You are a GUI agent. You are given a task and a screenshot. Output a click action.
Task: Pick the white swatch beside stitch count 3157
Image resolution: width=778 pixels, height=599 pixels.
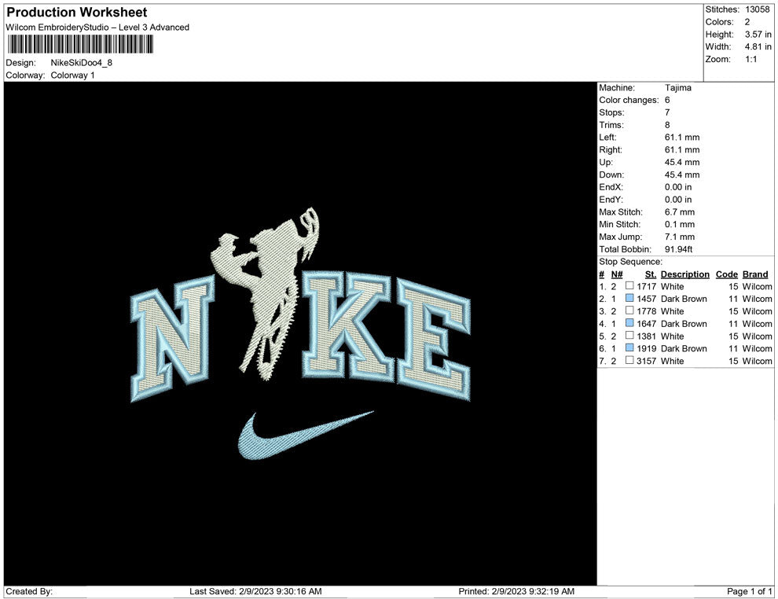click(x=629, y=360)
